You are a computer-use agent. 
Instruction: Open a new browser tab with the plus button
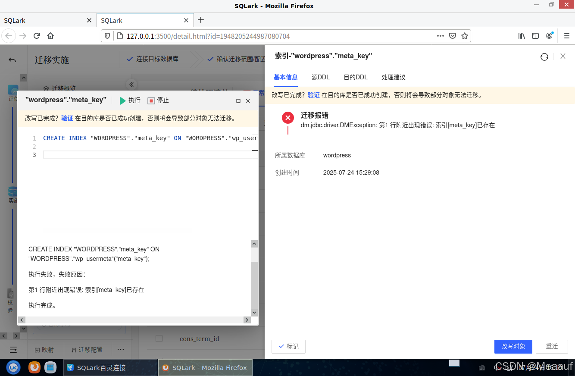click(x=201, y=20)
